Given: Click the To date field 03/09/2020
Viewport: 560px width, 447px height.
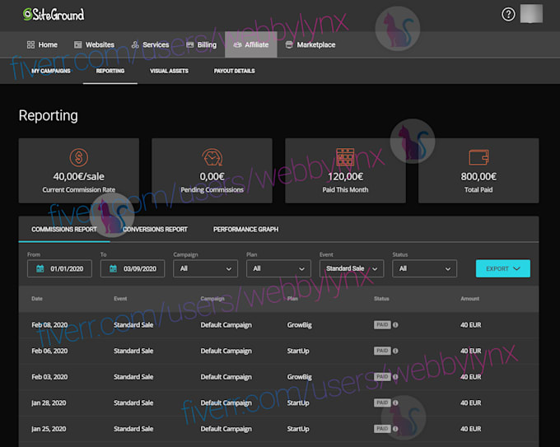Looking at the screenshot, I should pos(133,268).
